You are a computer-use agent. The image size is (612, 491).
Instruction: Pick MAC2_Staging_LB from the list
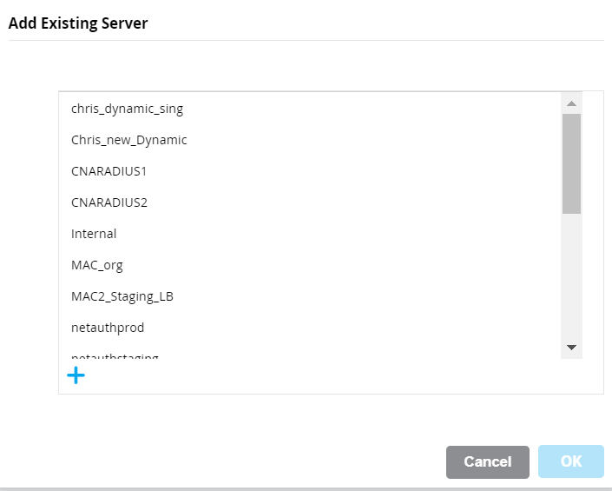click(x=122, y=296)
